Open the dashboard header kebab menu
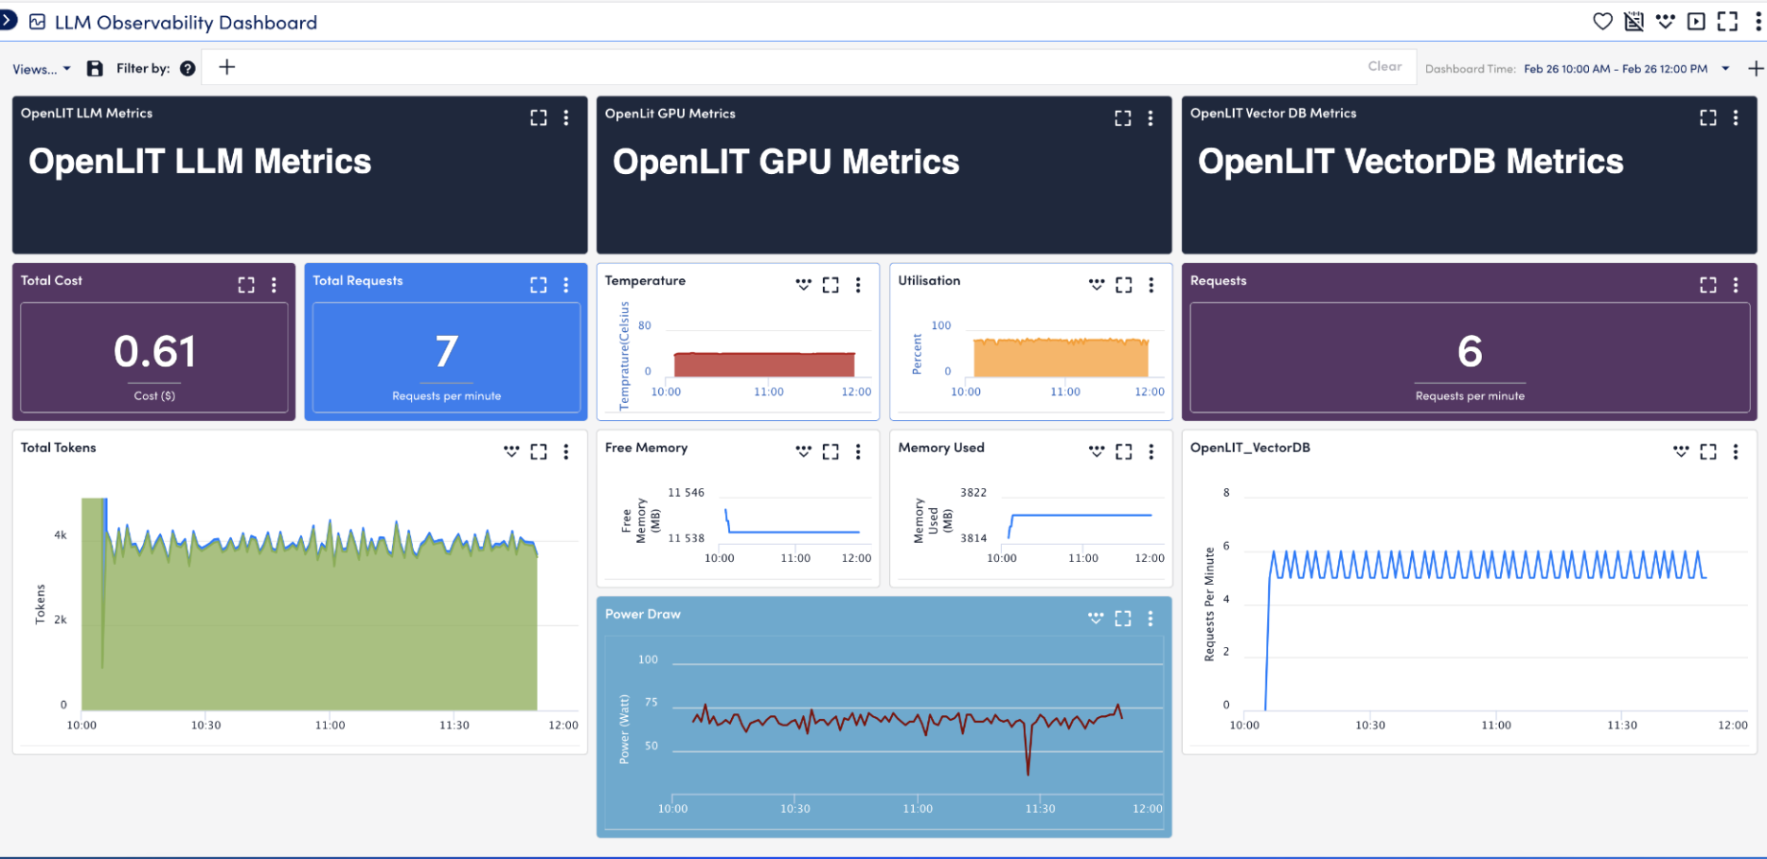The width and height of the screenshot is (1767, 859). pyautogui.click(x=1758, y=21)
